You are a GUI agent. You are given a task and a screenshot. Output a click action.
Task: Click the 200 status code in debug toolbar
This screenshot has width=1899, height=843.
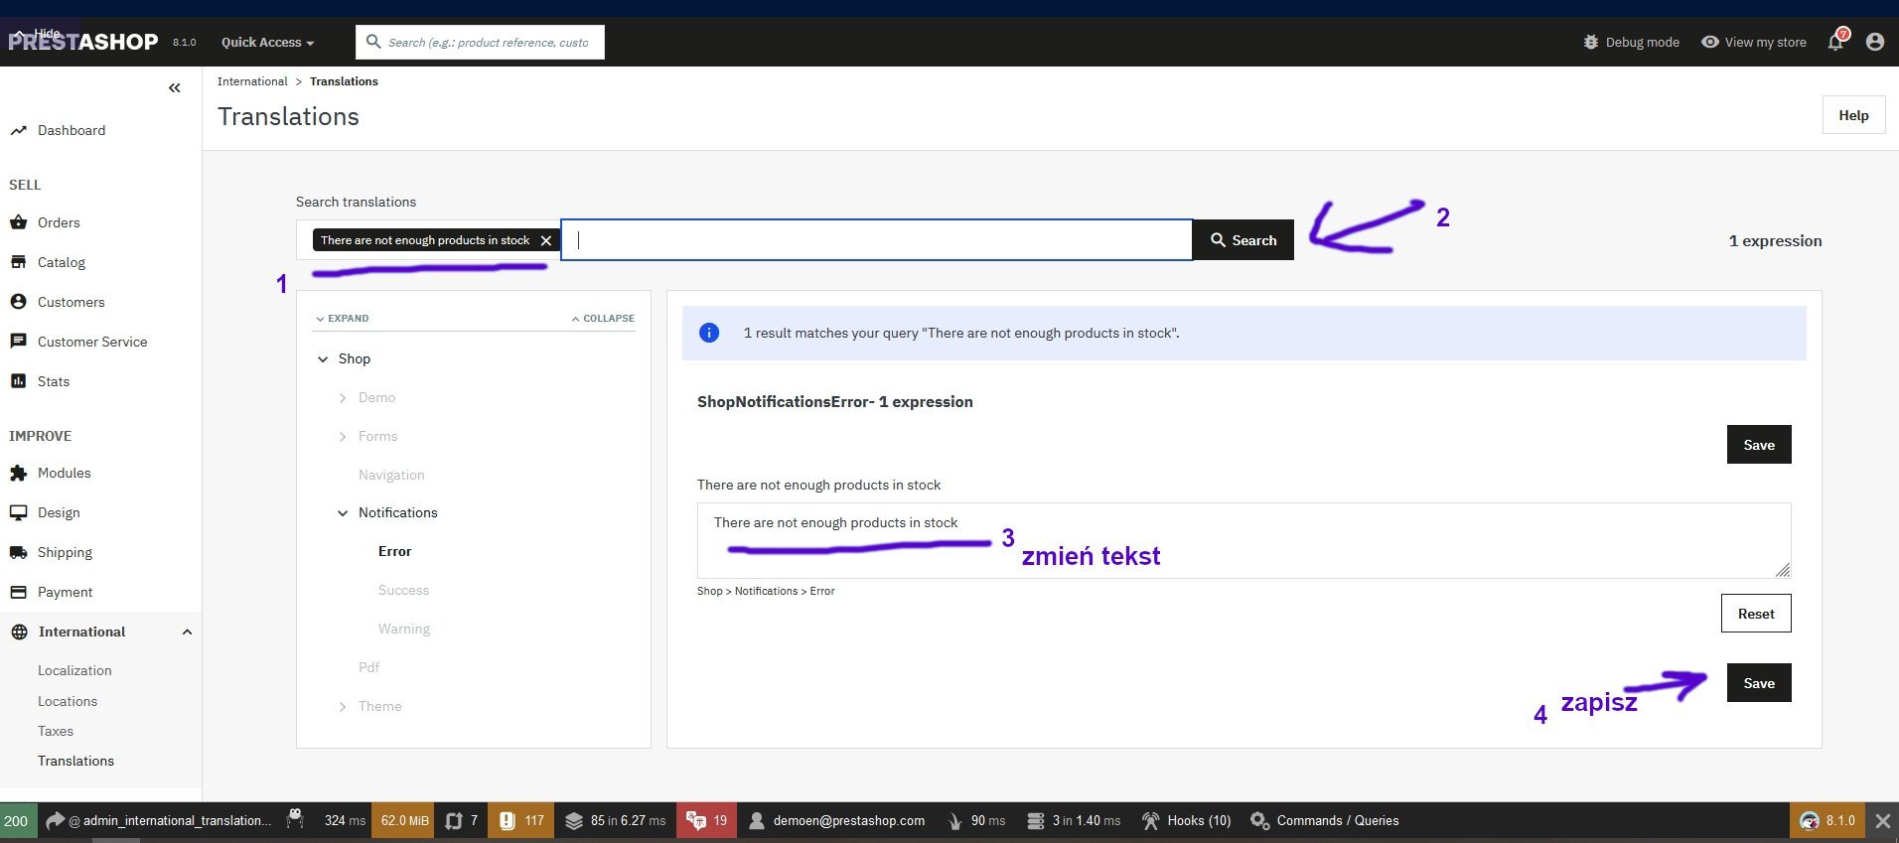click(18, 820)
